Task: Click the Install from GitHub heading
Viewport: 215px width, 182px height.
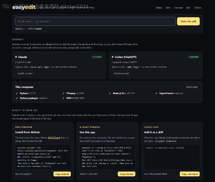Action: 27,132
